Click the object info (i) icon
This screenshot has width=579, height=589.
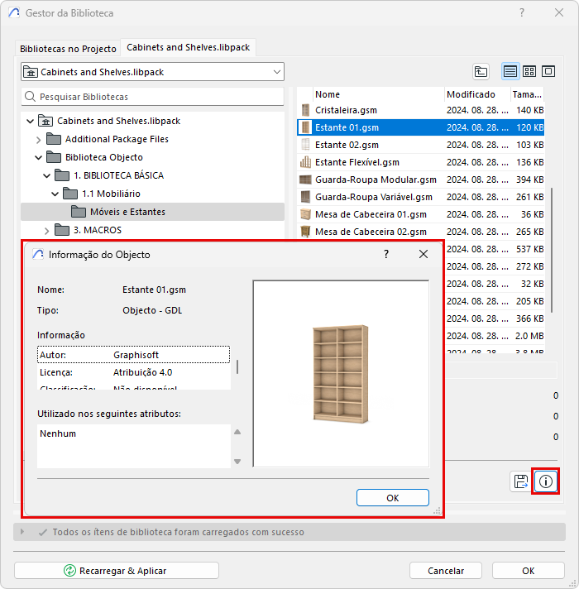546,481
